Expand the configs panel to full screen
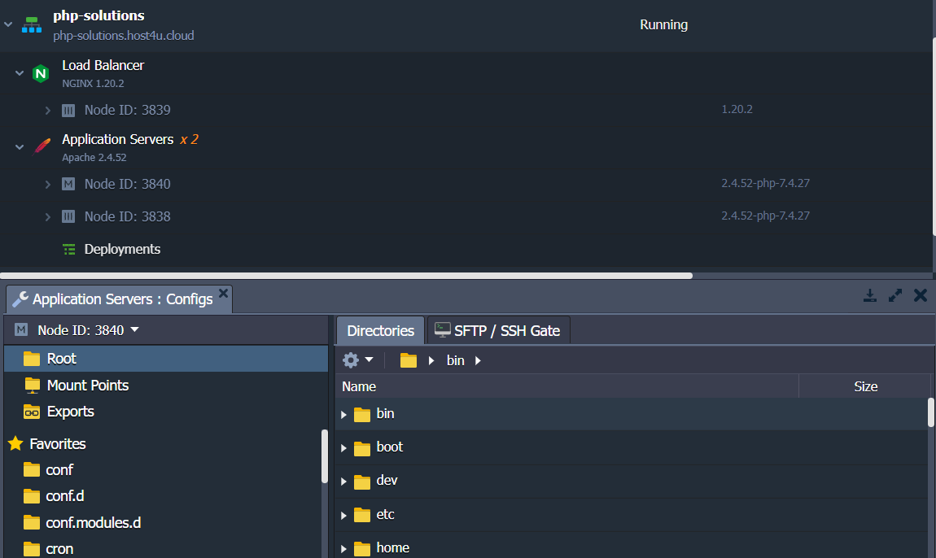 (895, 295)
